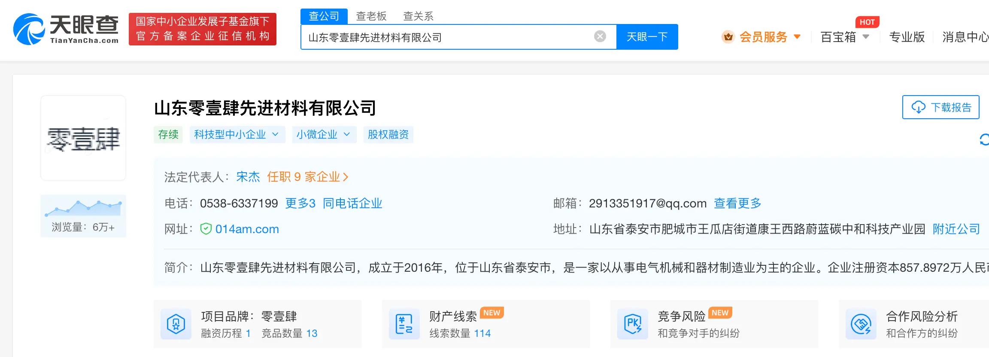989x357 pixels.
Task: Click the 股权融资 tag
Action: coord(388,135)
